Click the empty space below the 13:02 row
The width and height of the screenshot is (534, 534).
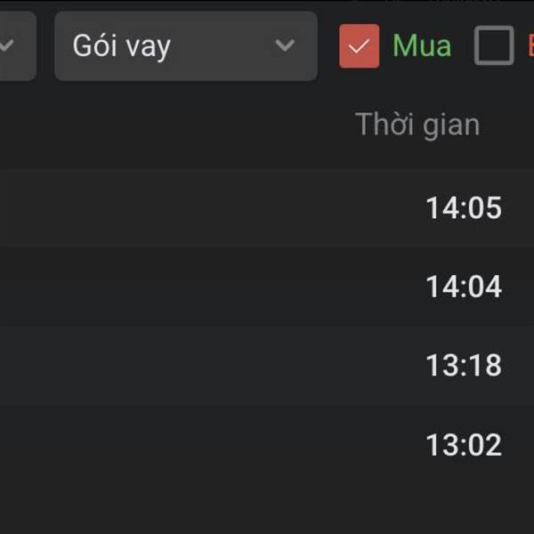267,507
